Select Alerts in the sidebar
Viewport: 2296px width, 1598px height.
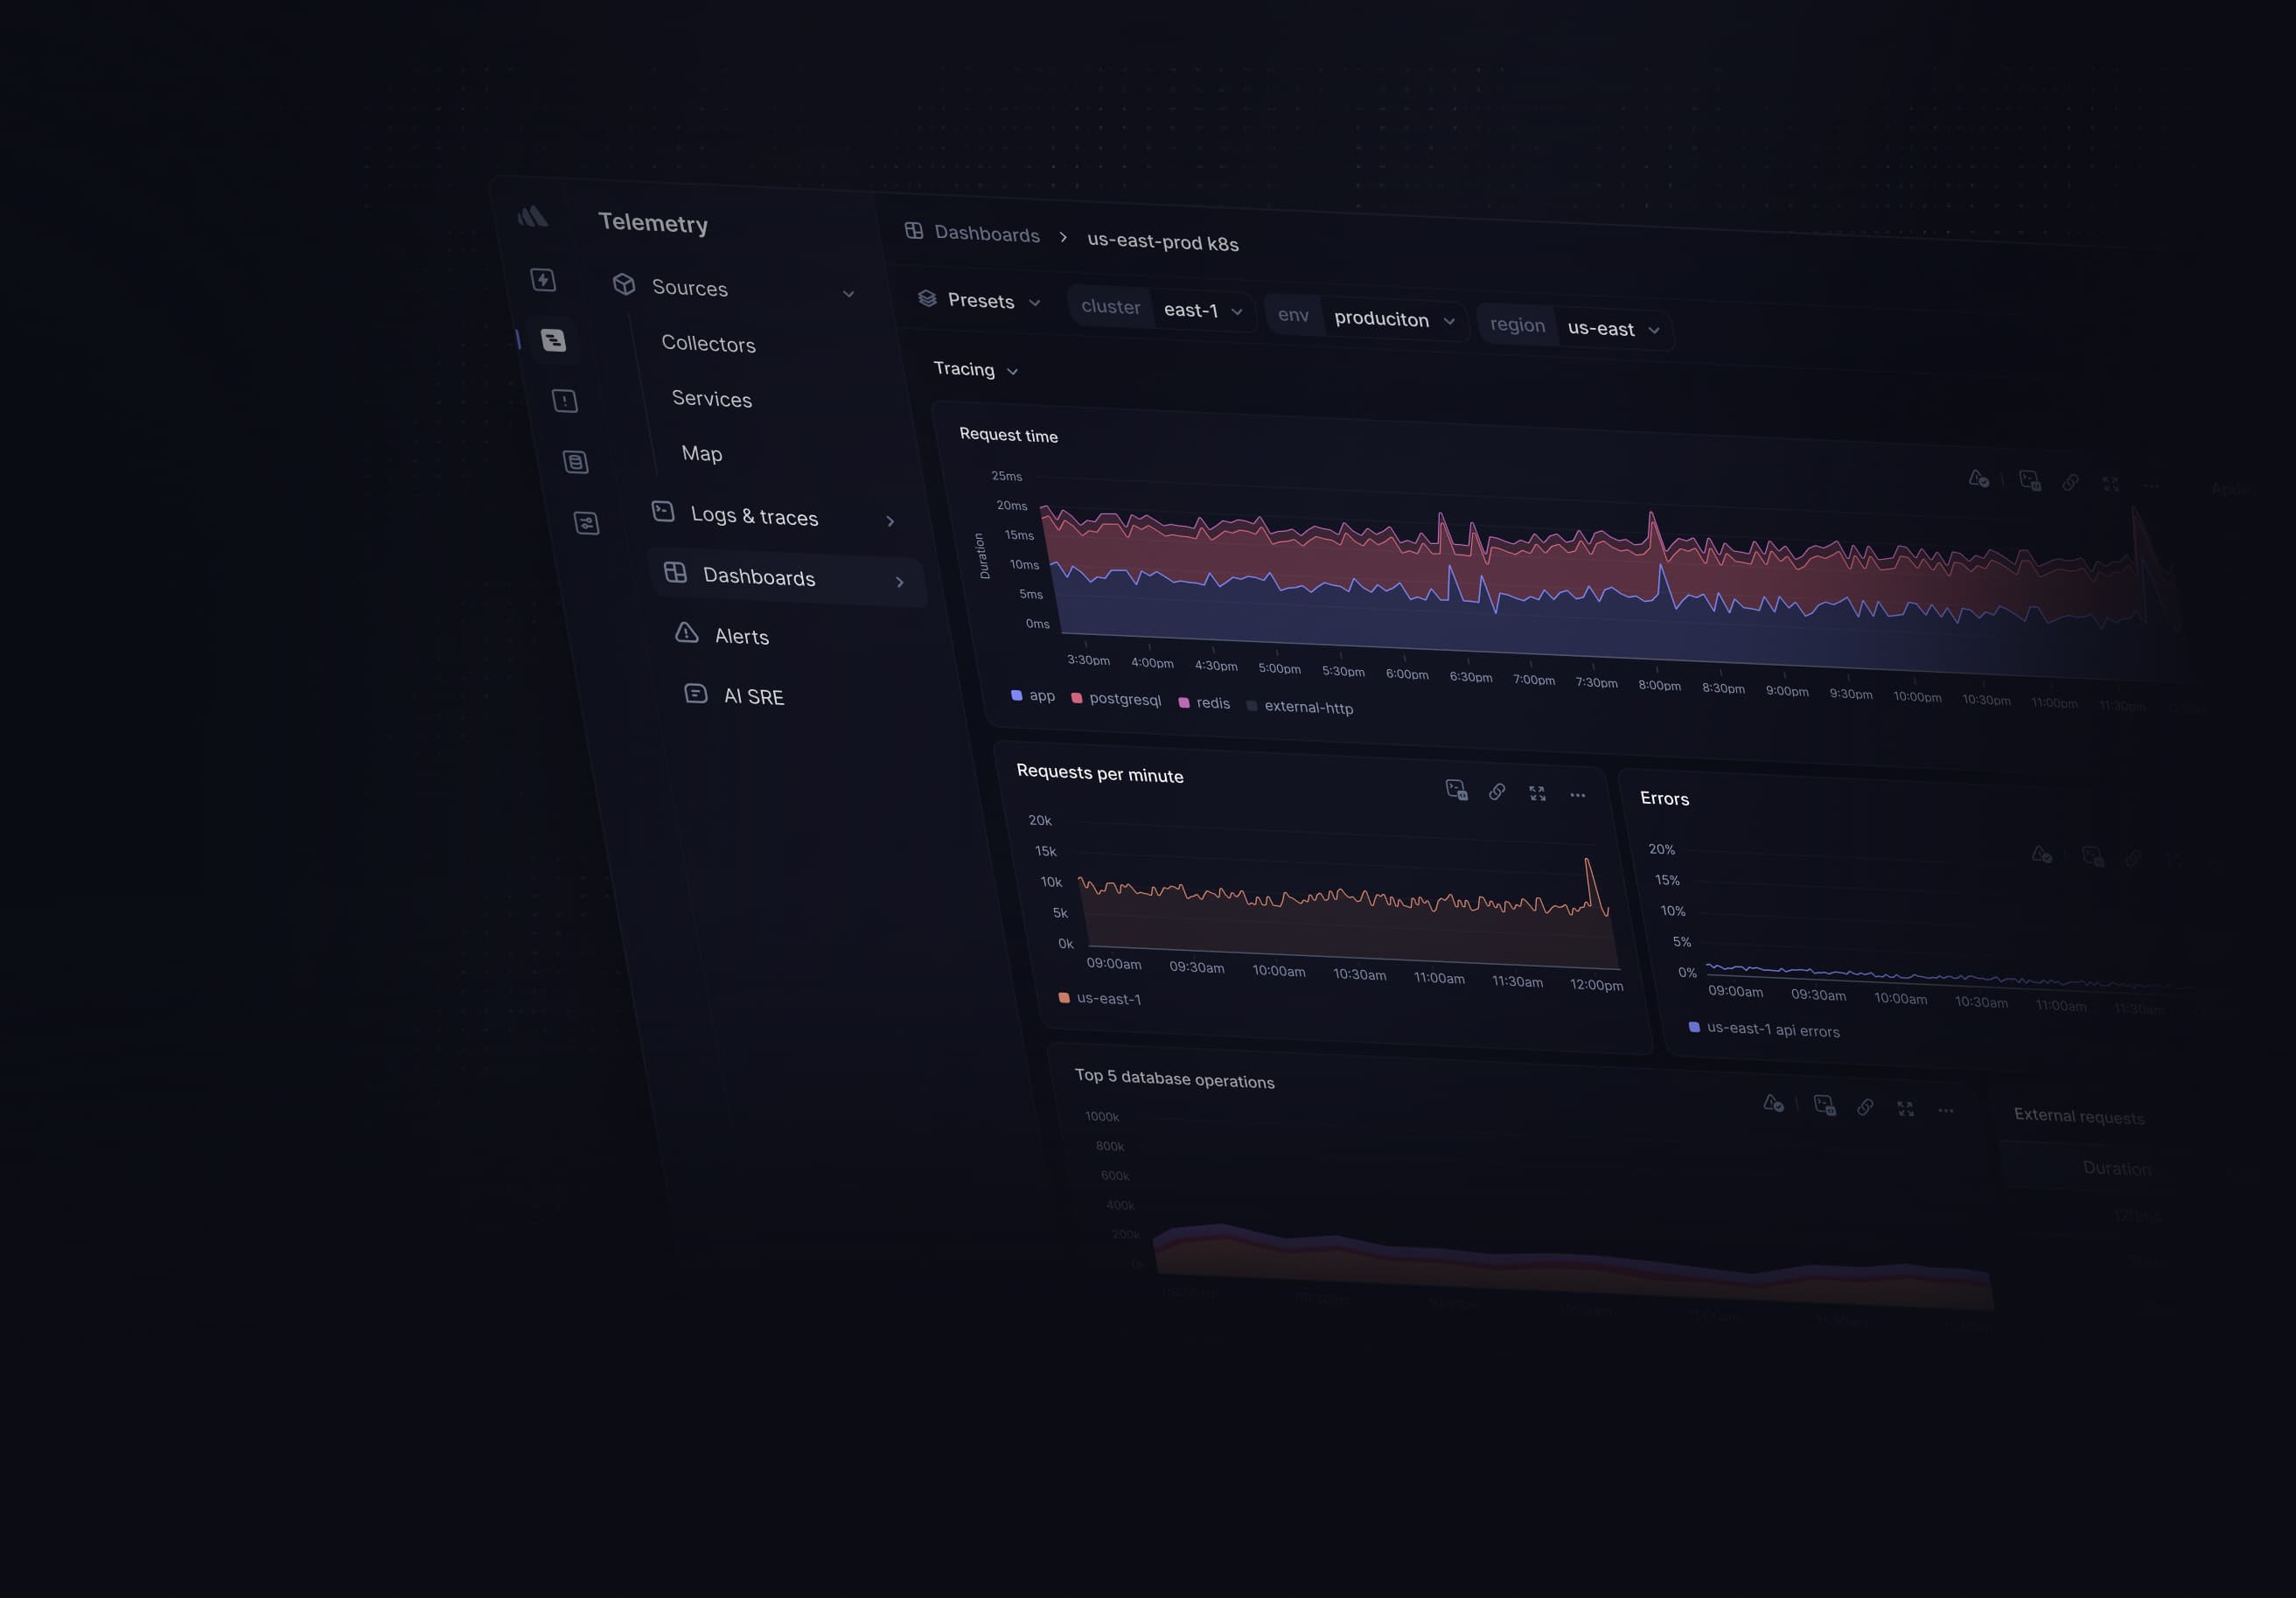[741, 637]
